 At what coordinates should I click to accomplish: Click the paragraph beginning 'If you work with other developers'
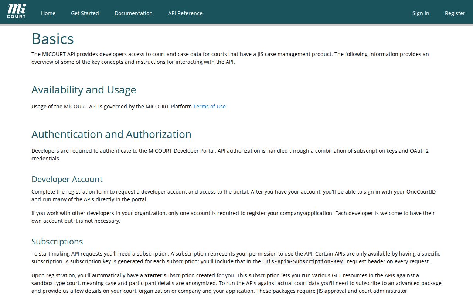(233, 217)
